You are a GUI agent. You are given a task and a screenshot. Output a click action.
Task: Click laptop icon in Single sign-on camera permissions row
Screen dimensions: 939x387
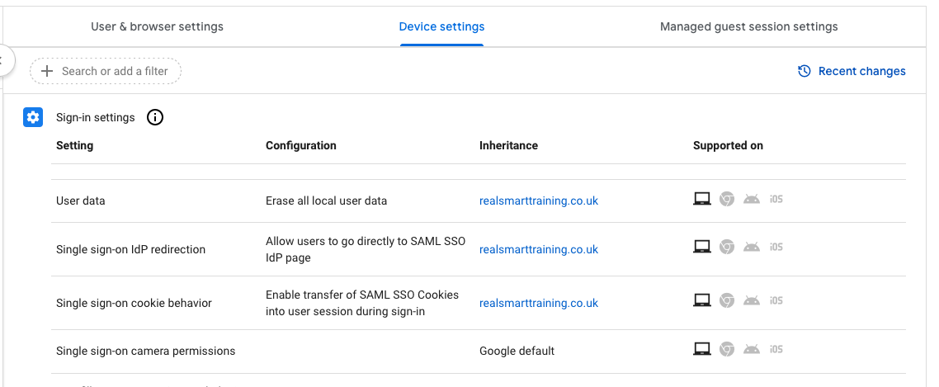pyautogui.click(x=701, y=349)
